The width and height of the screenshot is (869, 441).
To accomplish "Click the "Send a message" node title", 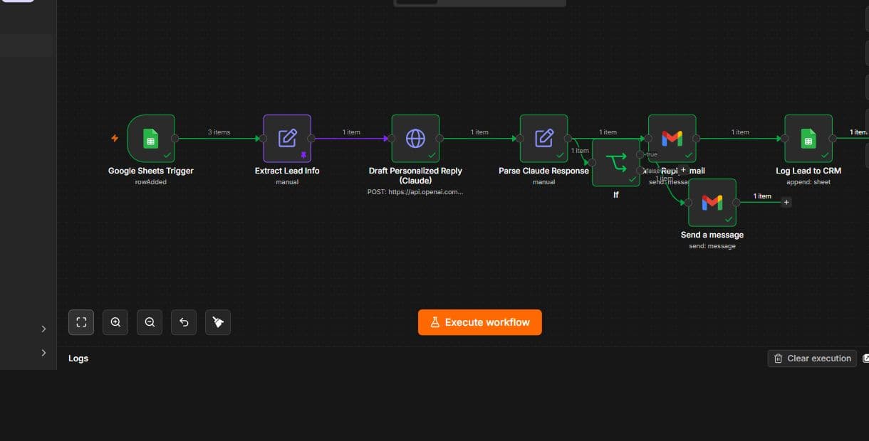I will pos(712,235).
